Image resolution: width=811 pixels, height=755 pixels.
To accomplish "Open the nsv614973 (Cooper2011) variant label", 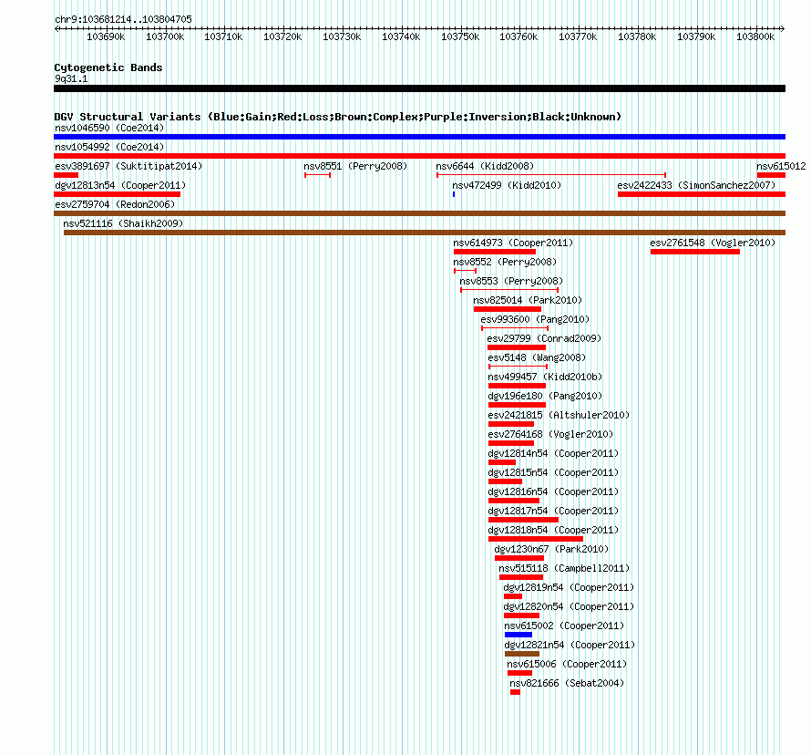I will pyautogui.click(x=513, y=243).
